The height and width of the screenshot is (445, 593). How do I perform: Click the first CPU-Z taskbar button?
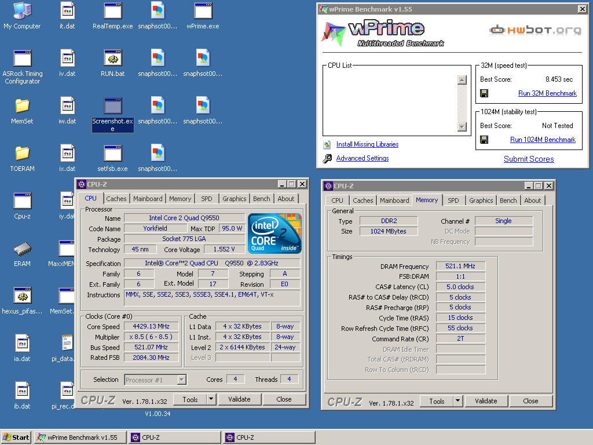[175, 437]
